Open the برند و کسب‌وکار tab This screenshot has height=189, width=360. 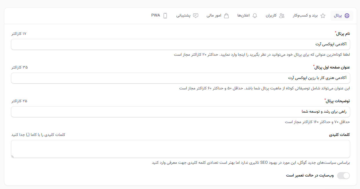click(x=309, y=16)
